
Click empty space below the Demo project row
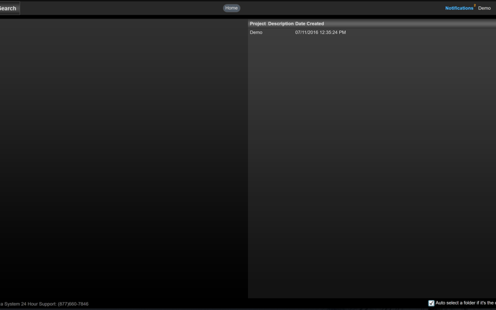coord(371,164)
